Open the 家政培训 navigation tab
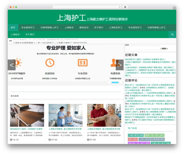 tap(84, 27)
